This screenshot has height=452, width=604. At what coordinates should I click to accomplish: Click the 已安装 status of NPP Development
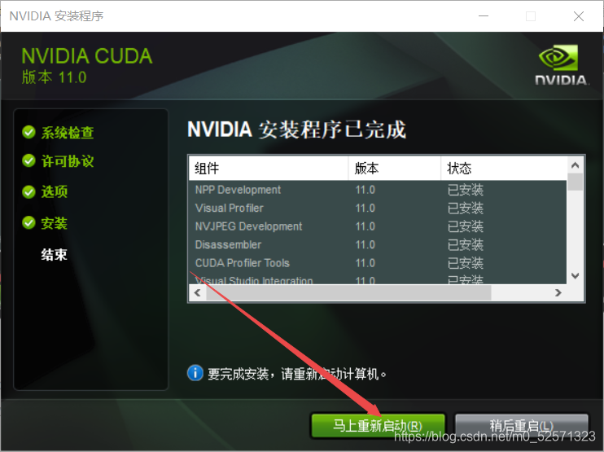[466, 190]
